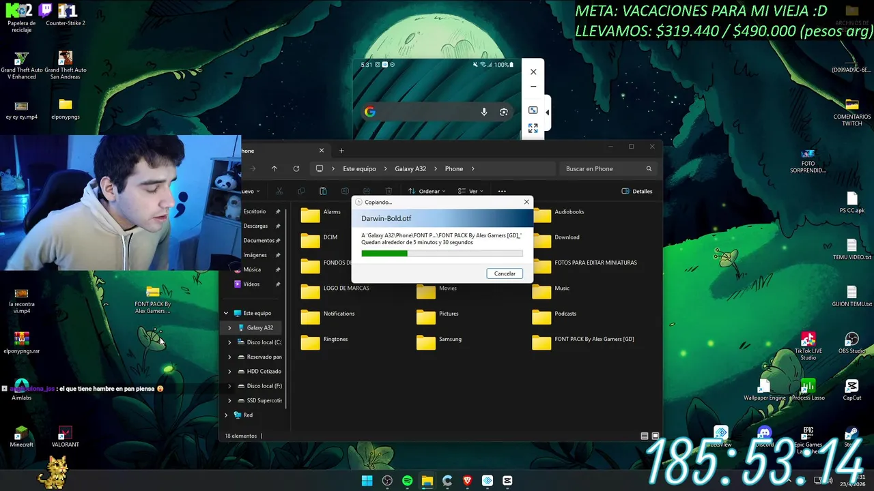Click fullscreen icon on phone mirror toolbar
The width and height of the screenshot is (874, 491).
(533, 128)
